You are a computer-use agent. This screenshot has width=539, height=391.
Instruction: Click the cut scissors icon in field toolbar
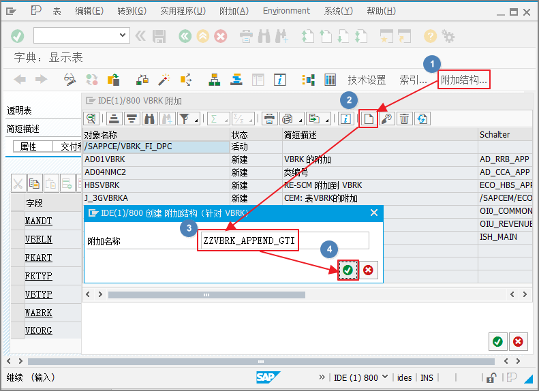click(x=18, y=183)
